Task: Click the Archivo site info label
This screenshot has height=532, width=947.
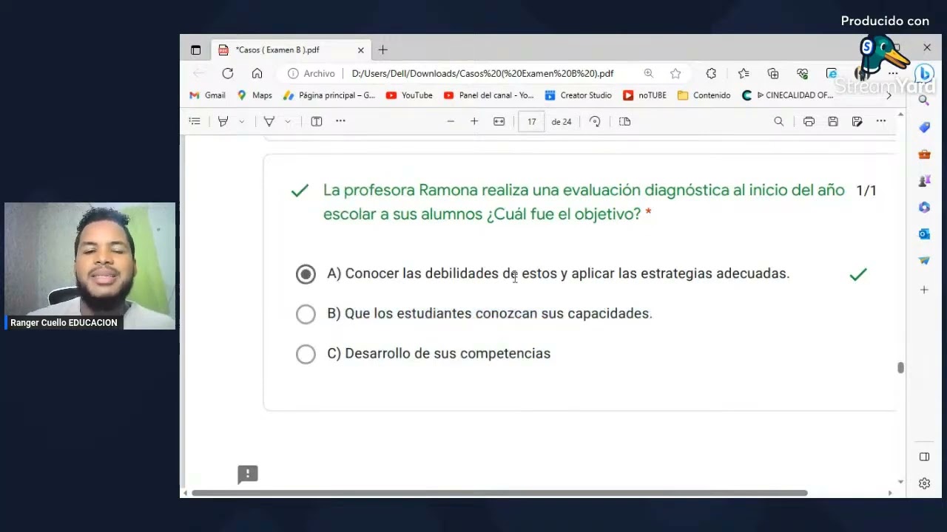Action: 311,73
